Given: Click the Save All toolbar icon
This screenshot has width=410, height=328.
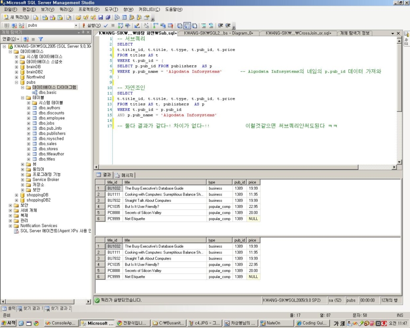Looking at the screenshot, I should click(x=108, y=18).
